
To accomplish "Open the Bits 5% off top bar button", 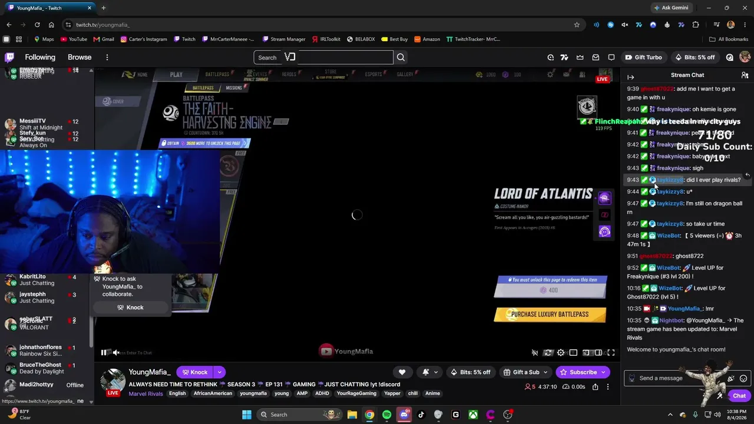I will [695, 57].
